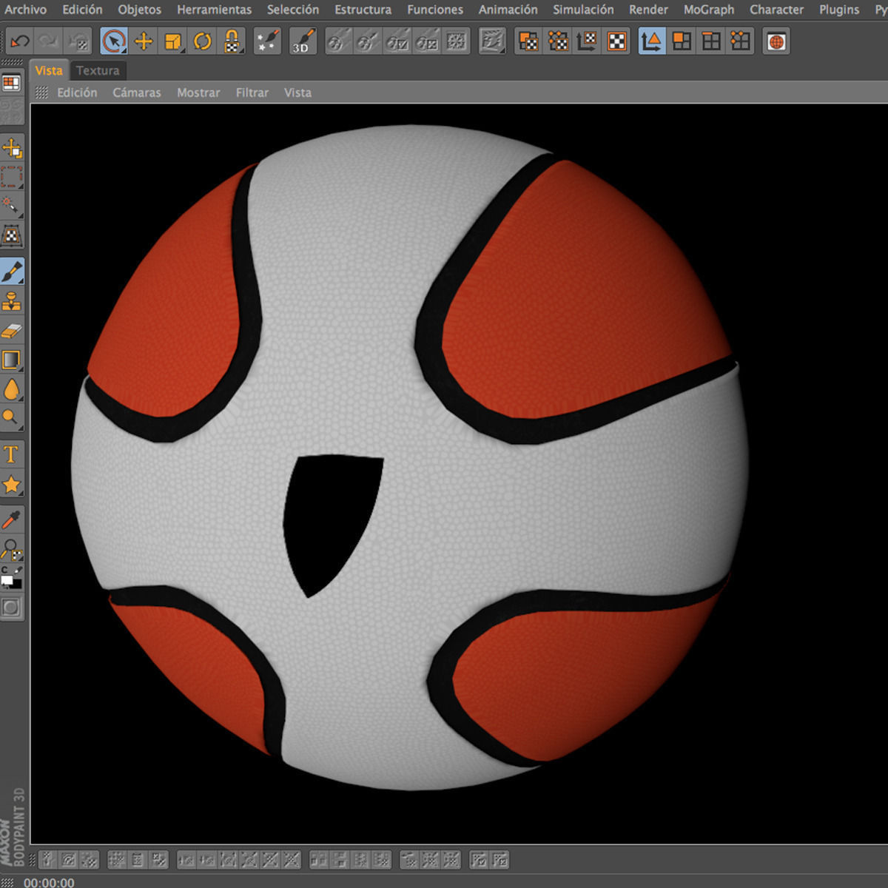Select the Gradient fill tool
This screenshot has height=888, width=888.
pyautogui.click(x=12, y=360)
